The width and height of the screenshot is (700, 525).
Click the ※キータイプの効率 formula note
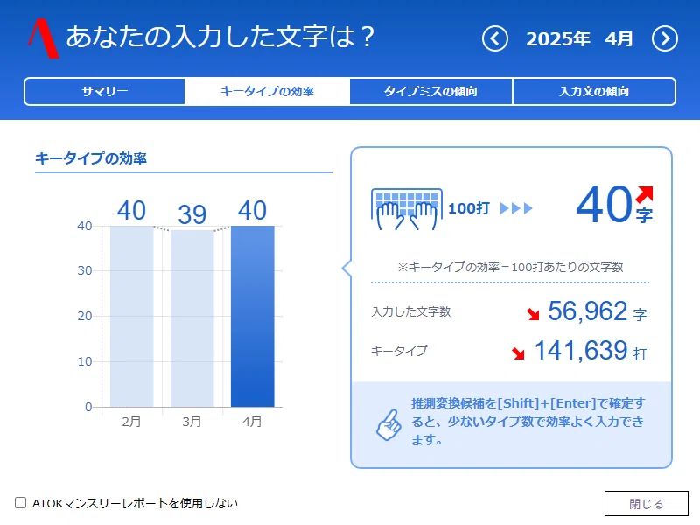tap(510, 267)
